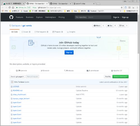Open the kyusyu_saigai_test.xml file
This screenshot has height=126, width=140.
click(x=21, y=99)
